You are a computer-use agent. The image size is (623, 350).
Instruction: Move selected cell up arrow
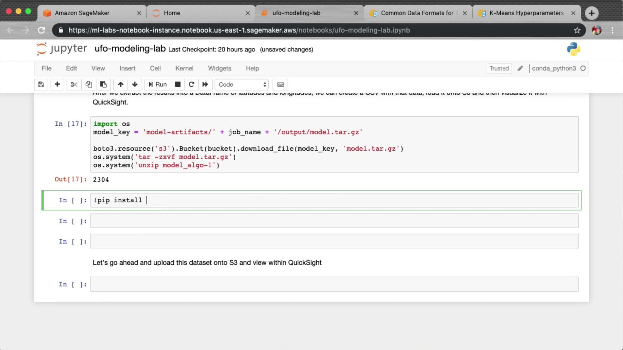click(x=121, y=85)
